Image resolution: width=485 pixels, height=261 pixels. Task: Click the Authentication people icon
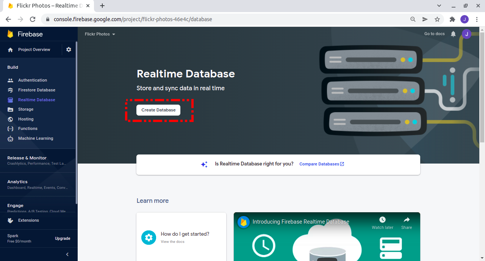11,80
